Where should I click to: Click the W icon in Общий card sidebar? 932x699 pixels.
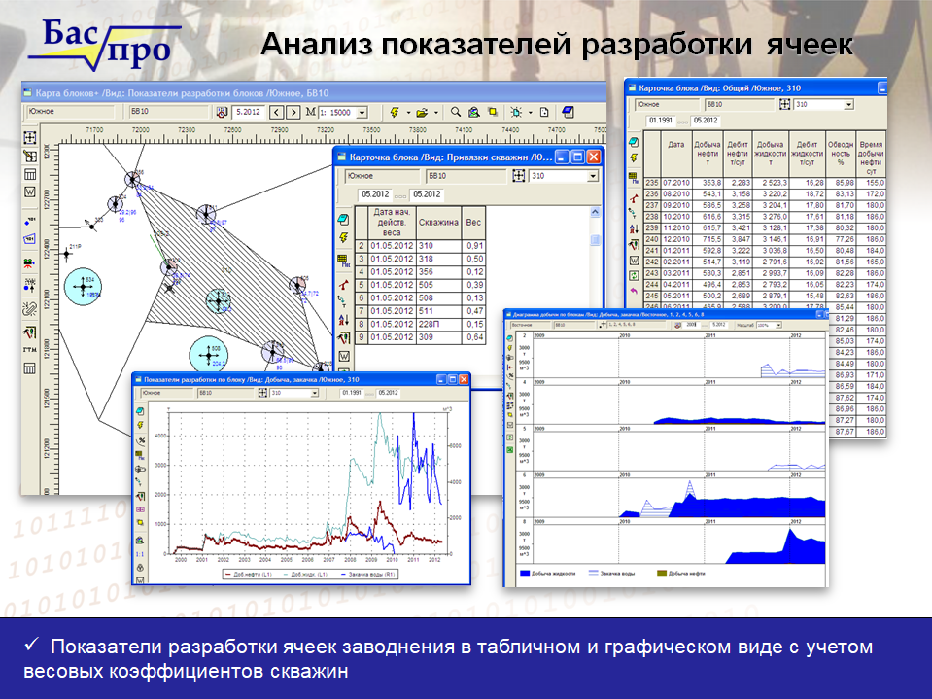pos(634,261)
